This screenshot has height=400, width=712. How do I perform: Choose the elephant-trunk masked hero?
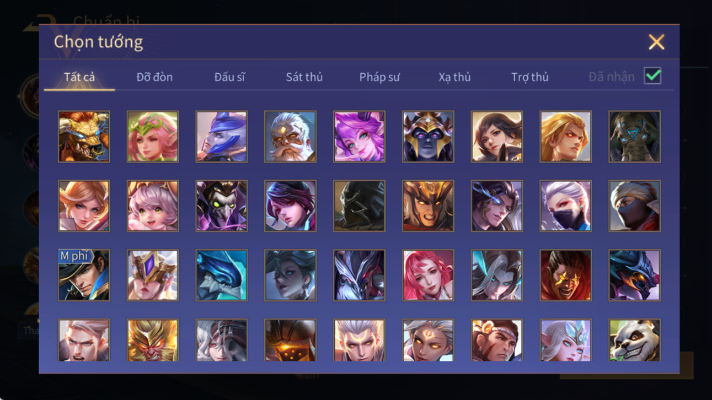click(634, 137)
